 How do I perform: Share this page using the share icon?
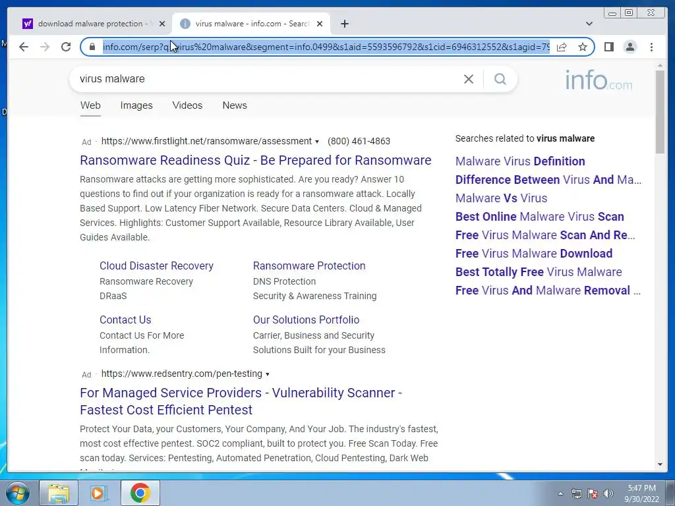562,47
